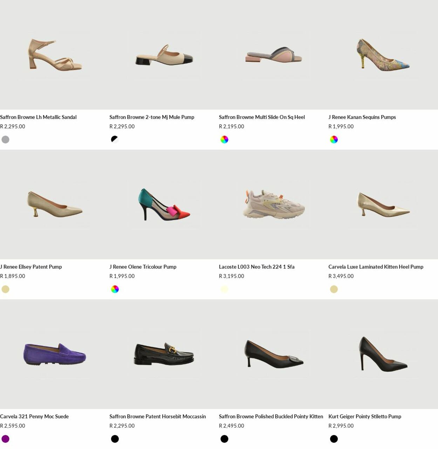Image resolution: width=438 pixels, height=449 pixels.
Task: Click the J Renee Ellsey Patent Pump title
Action: pos(31,267)
